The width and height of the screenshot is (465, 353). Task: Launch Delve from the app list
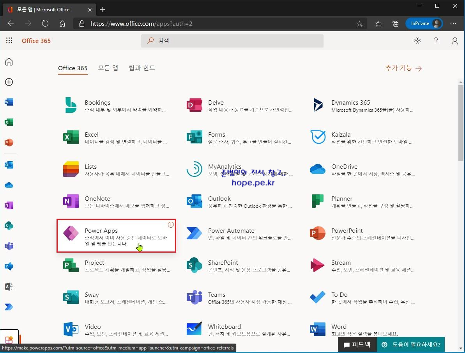[194, 105]
